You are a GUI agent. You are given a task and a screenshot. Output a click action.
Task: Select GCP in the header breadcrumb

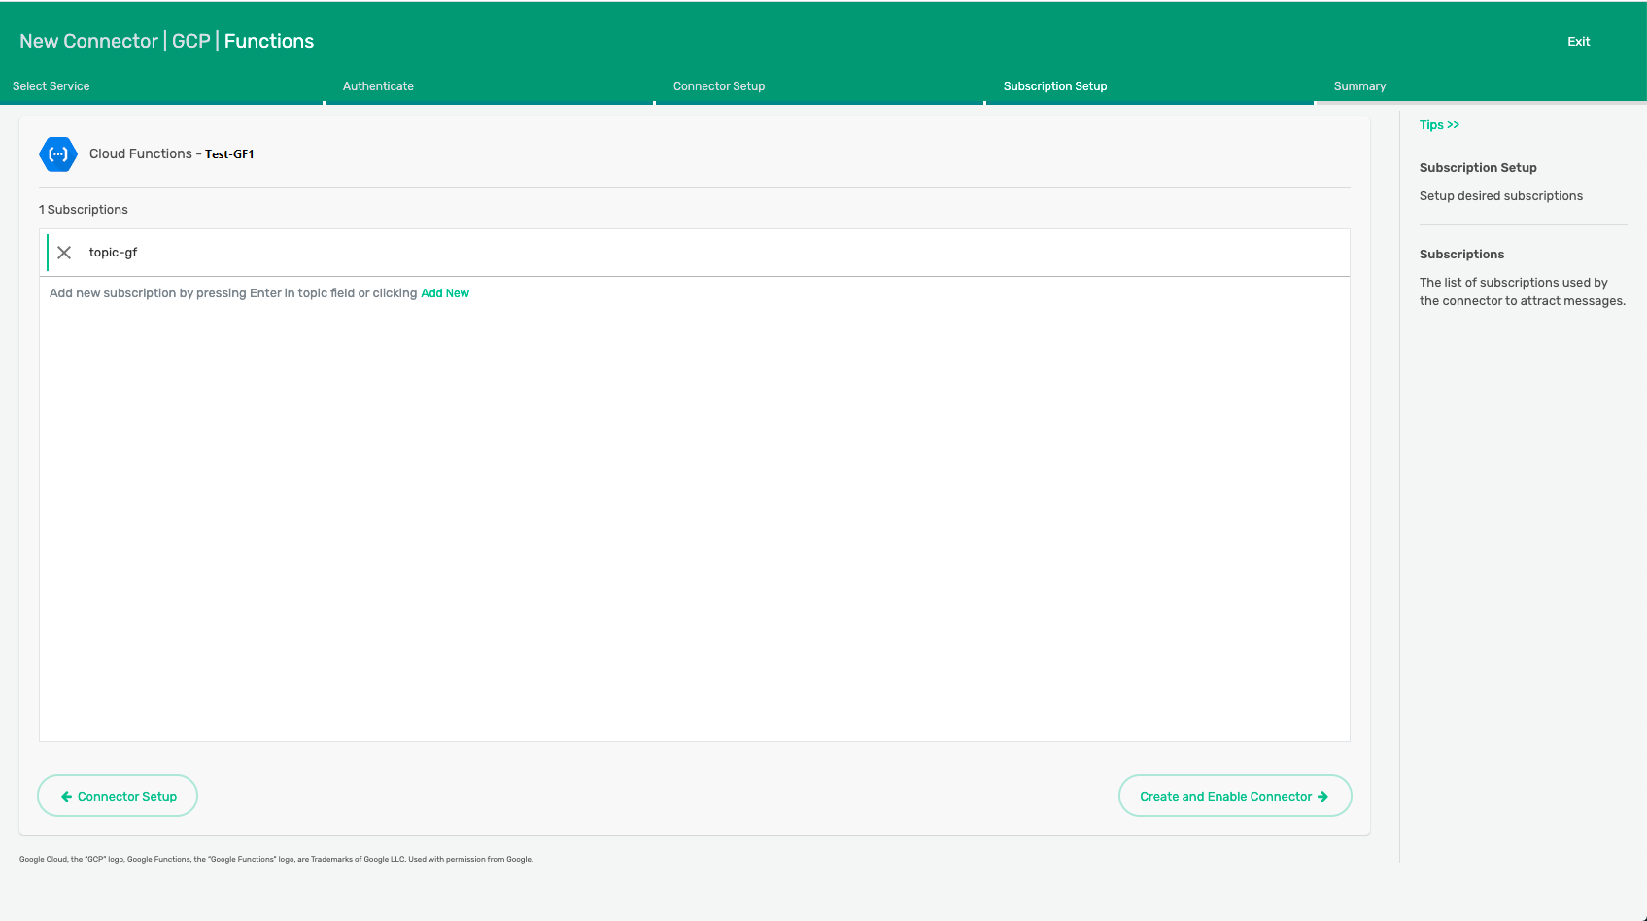pos(191,41)
